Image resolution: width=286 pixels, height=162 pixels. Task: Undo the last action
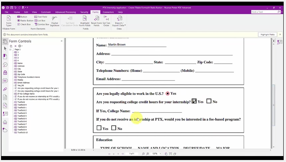(x=15, y=8)
